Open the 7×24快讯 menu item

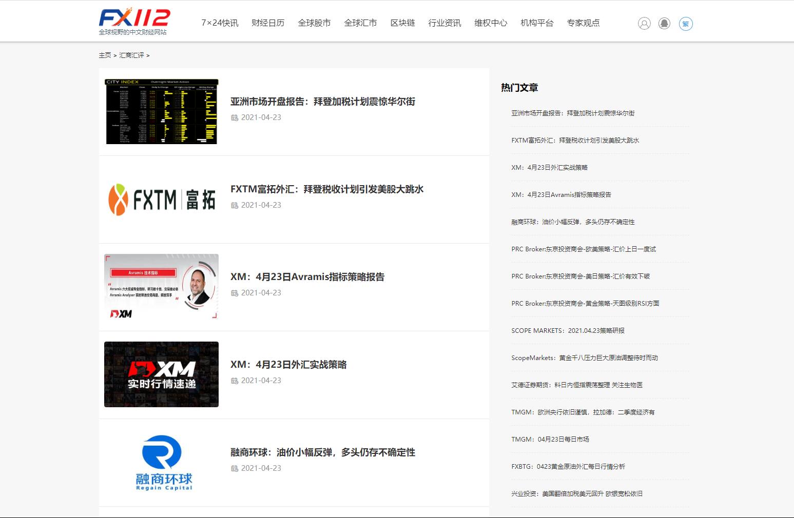(x=220, y=23)
